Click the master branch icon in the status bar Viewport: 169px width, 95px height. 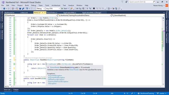pyautogui.click(x=158, y=93)
